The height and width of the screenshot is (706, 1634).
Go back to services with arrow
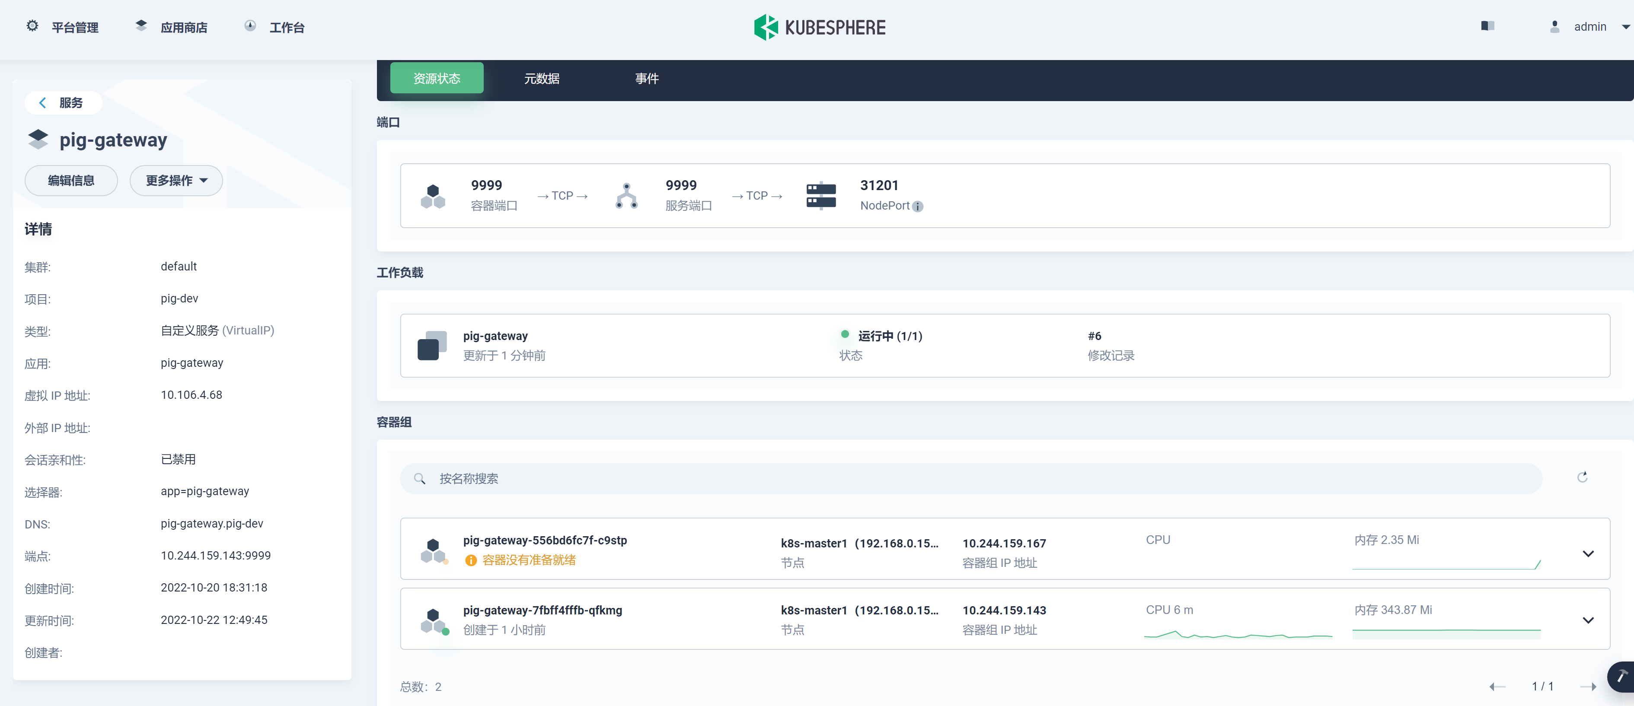coord(42,103)
